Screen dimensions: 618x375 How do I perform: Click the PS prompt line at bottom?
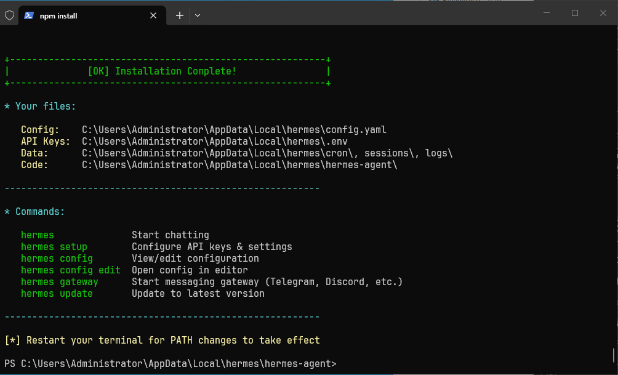(x=171, y=364)
